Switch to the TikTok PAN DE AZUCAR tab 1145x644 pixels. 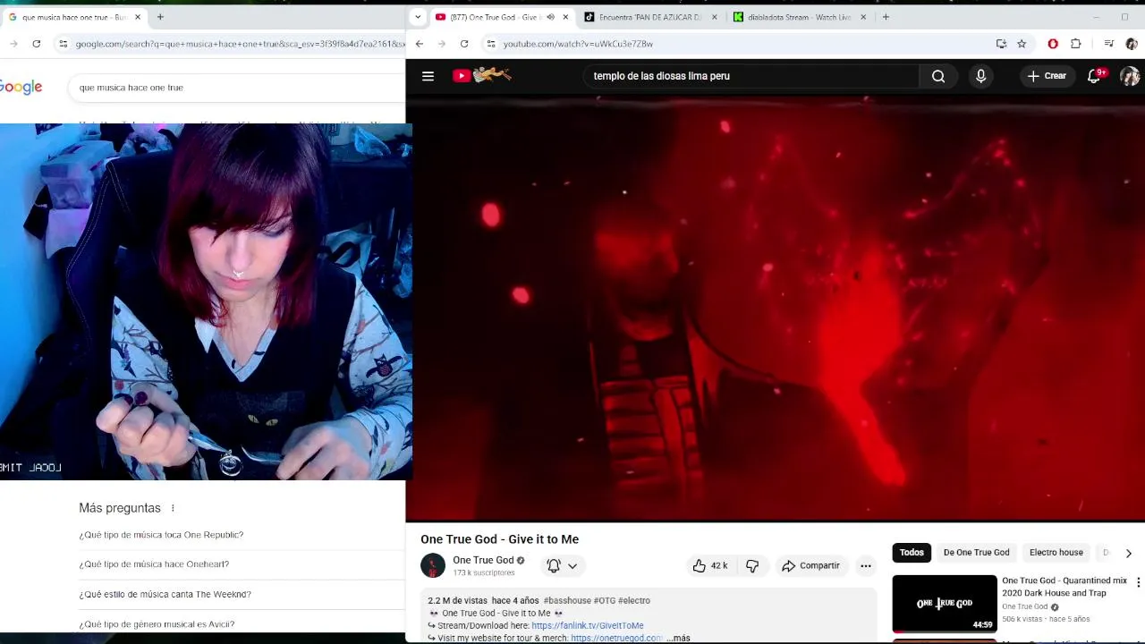(x=650, y=17)
